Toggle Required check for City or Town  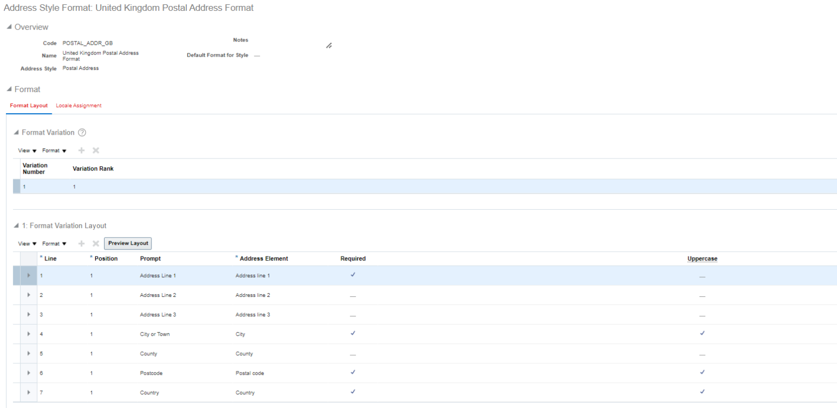pos(353,333)
